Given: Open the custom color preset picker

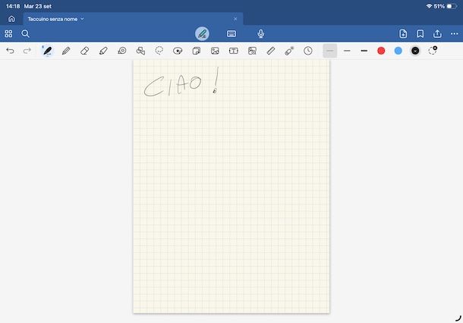Looking at the screenshot, I should [433, 51].
